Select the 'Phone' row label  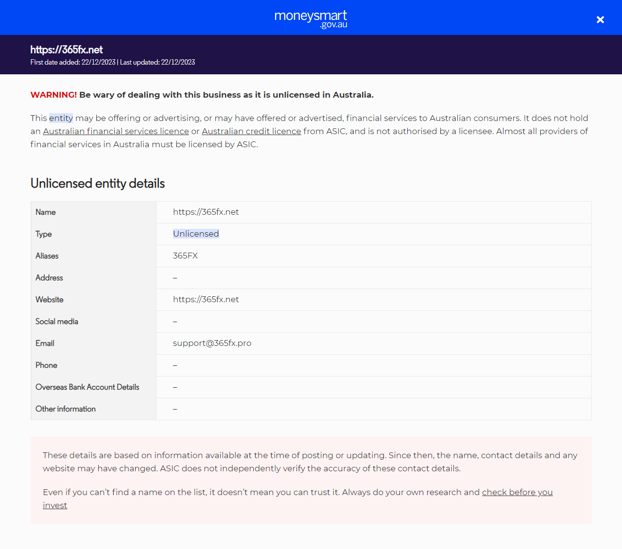click(46, 365)
